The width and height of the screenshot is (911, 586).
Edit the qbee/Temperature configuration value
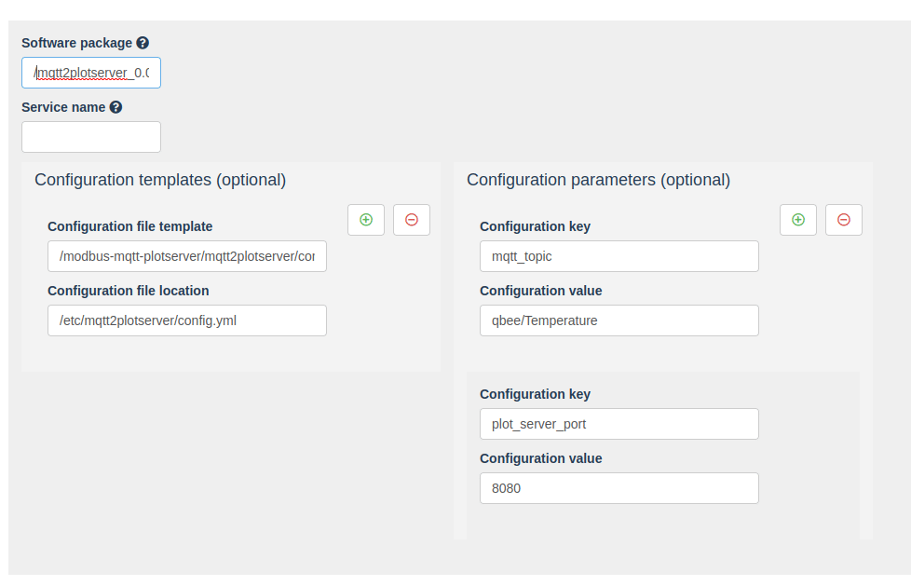point(619,320)
